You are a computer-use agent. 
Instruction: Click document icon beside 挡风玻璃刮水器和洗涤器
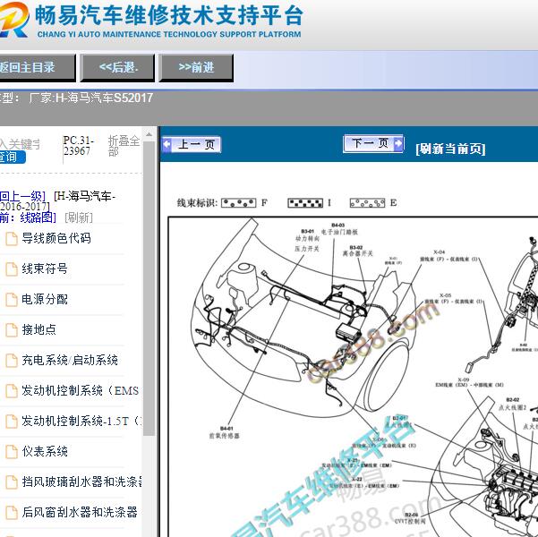[x=12, y=482]
